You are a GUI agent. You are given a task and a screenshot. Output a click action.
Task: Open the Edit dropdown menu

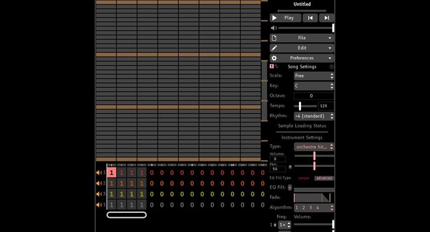pos(302,48)
